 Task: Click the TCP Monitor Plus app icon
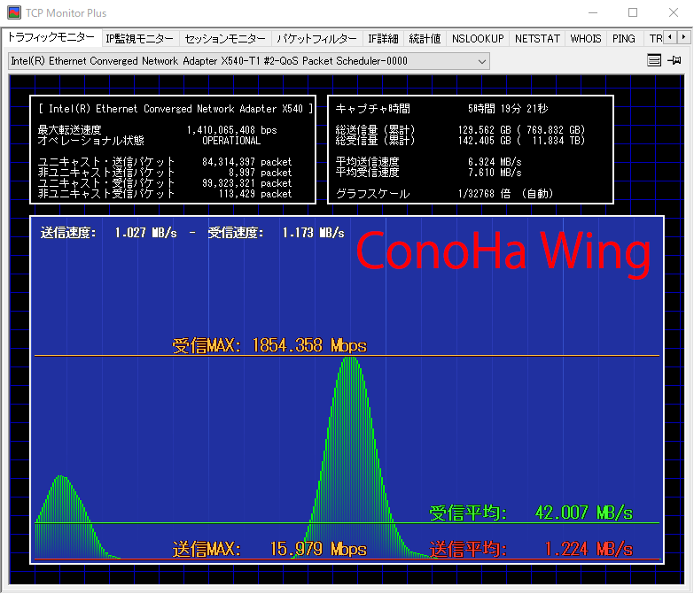[14, 12]
